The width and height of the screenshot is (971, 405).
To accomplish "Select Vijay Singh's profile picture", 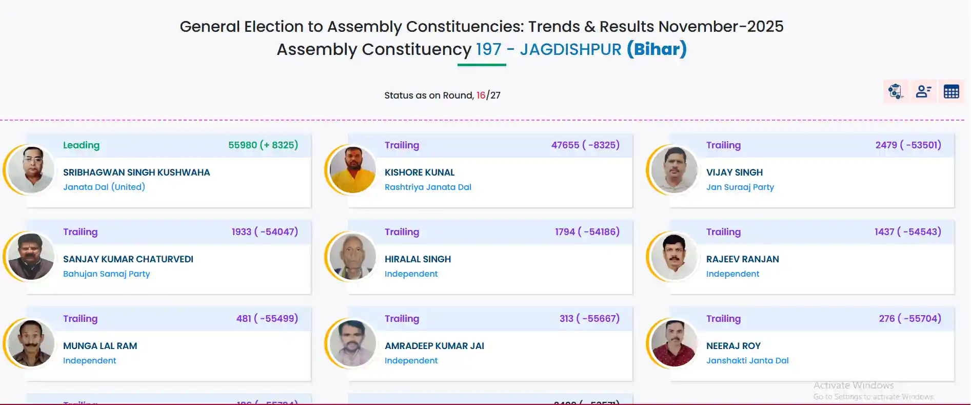I will 674,170.
